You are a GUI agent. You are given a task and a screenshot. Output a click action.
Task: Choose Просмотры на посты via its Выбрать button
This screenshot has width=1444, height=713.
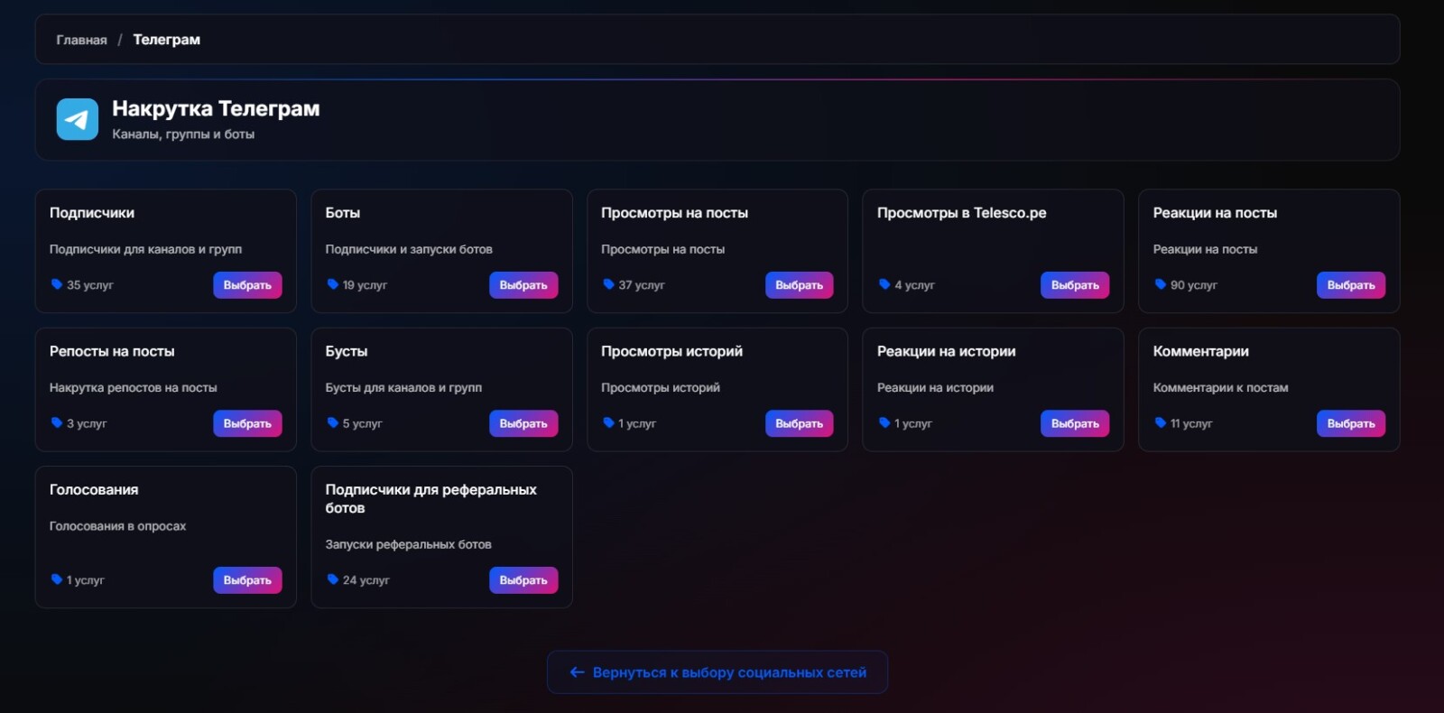click(x=799, y=285)
